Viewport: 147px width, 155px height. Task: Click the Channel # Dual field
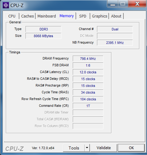click(115, 29)
